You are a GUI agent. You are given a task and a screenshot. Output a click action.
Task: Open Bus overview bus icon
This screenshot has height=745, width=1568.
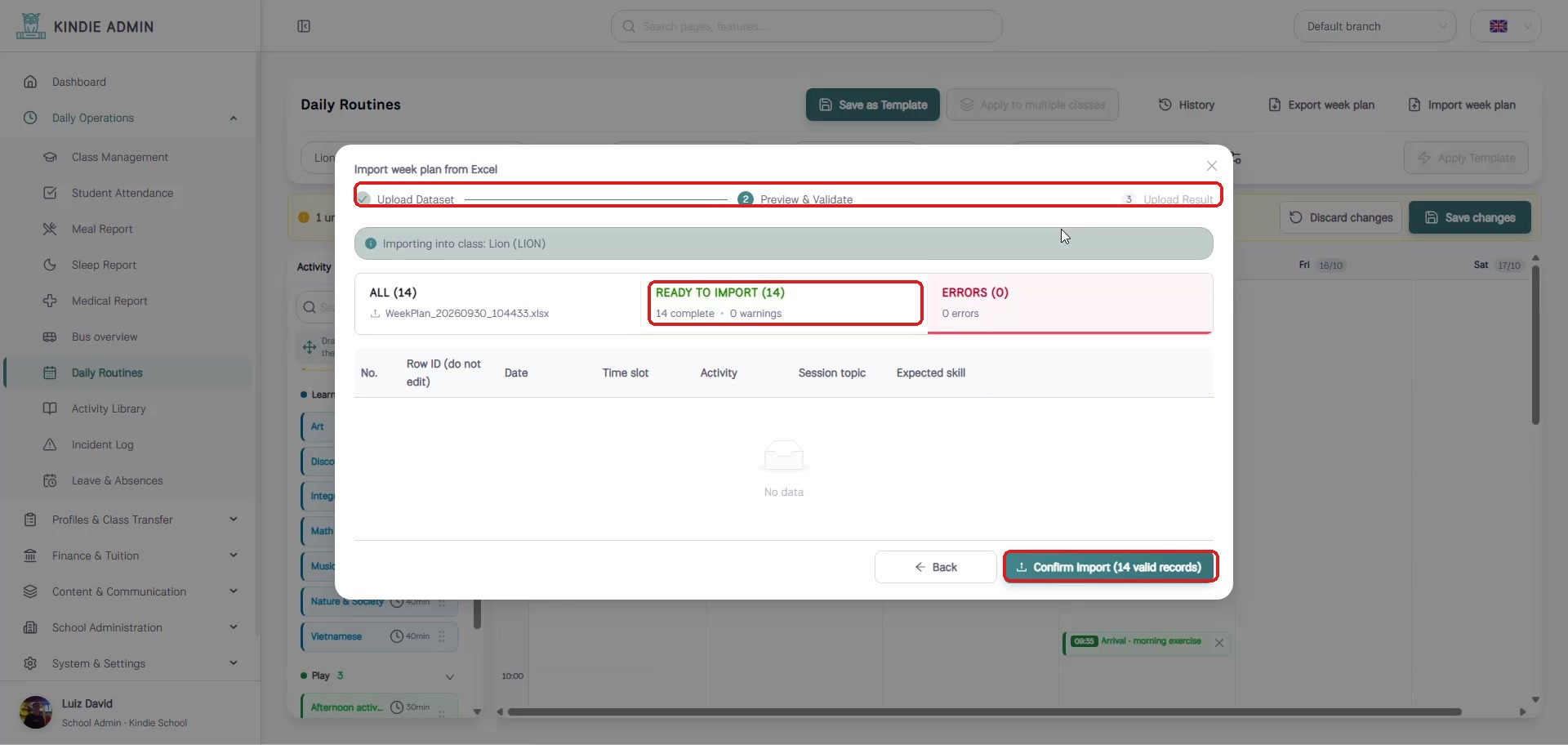[x=50, y=337]
